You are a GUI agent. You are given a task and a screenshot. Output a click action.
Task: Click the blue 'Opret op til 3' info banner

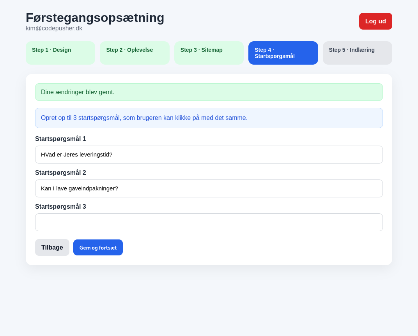209,118
